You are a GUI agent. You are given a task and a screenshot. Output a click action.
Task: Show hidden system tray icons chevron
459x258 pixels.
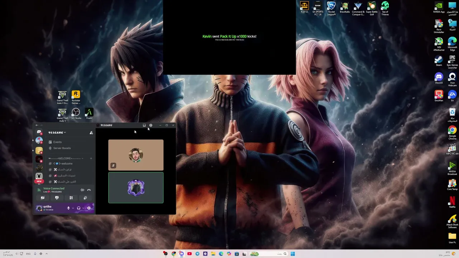coord(46,254)
